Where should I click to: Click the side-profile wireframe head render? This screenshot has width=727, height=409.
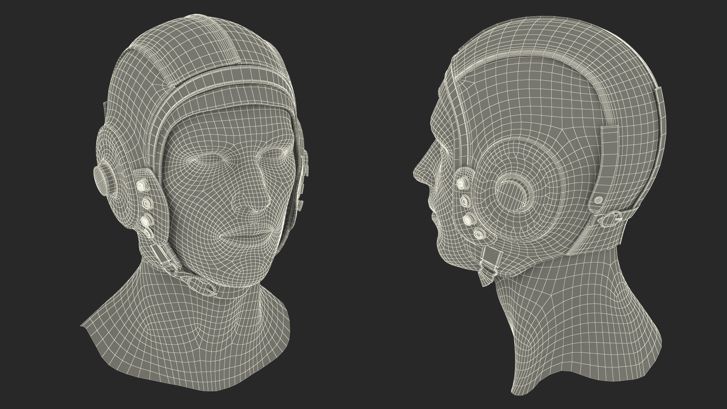pyautogui.click(x=539, y=205)
